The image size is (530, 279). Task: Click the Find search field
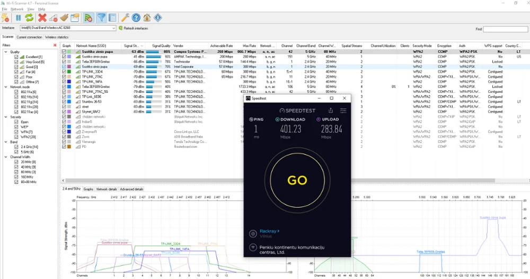tap(505, 29)
